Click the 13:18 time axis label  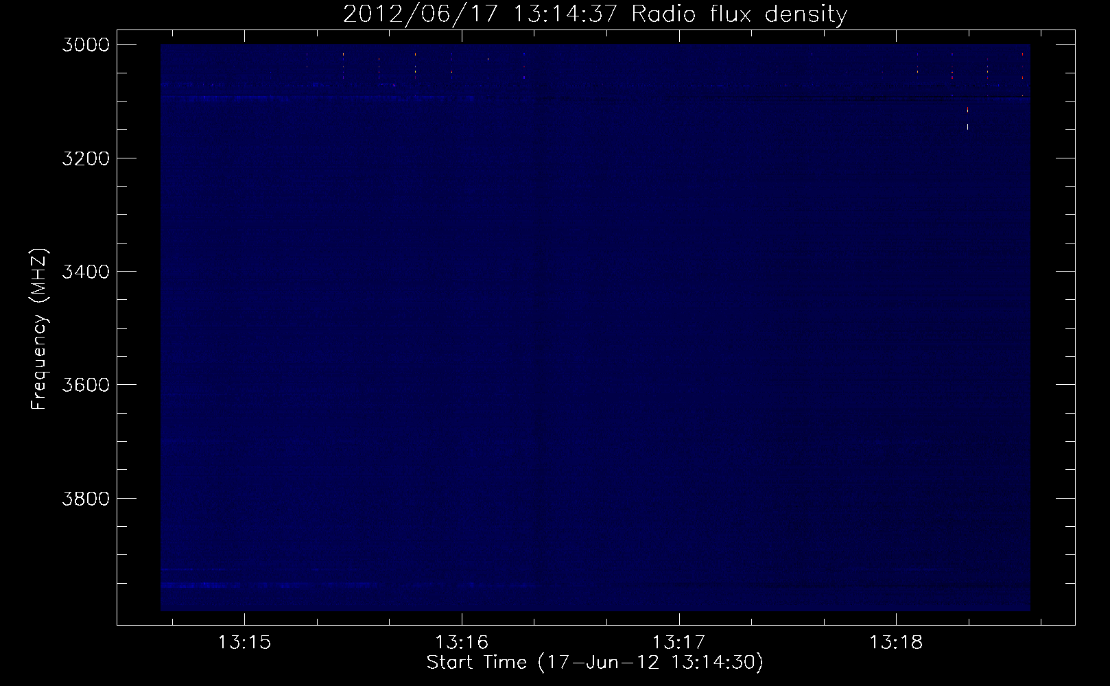[x=896, y=643]
